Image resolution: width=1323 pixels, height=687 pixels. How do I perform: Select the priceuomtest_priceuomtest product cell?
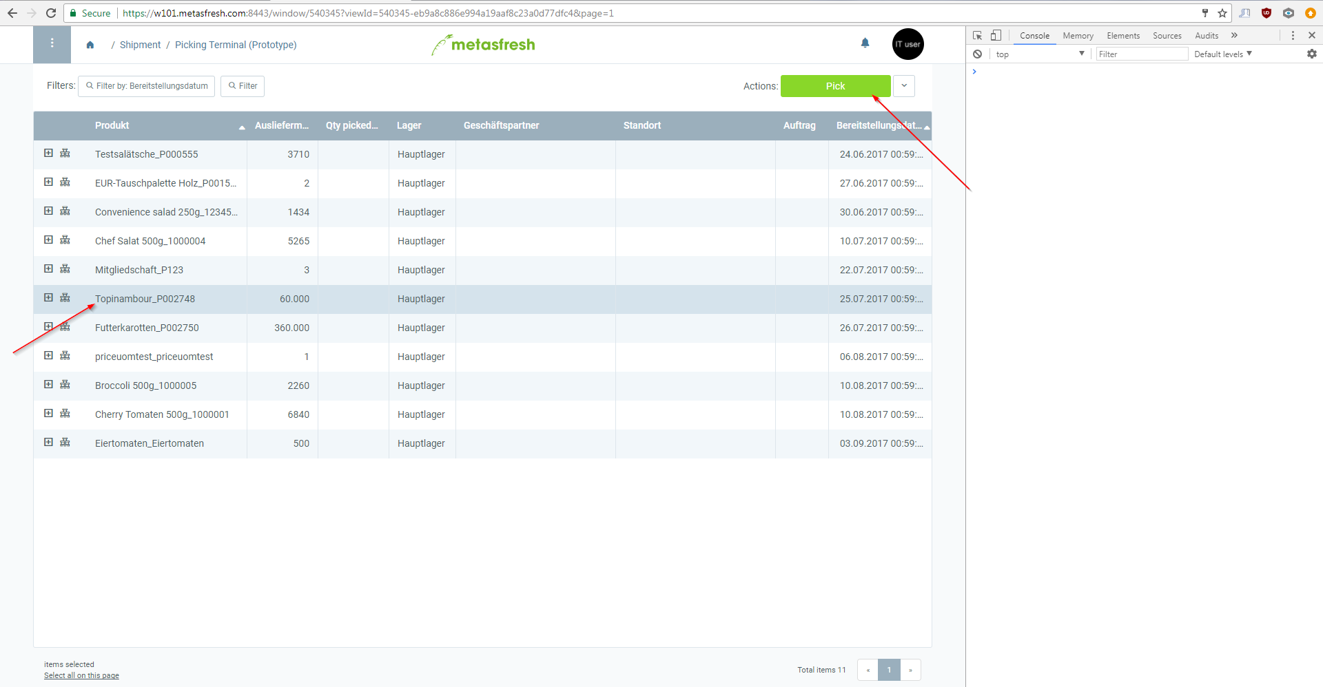(x=167, y=357)
